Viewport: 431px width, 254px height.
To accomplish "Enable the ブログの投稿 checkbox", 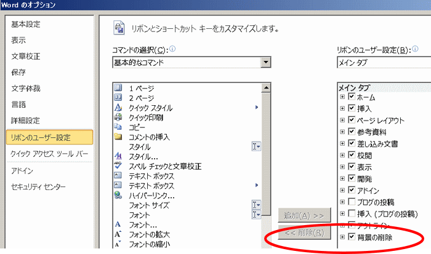I will click(352, 202).
